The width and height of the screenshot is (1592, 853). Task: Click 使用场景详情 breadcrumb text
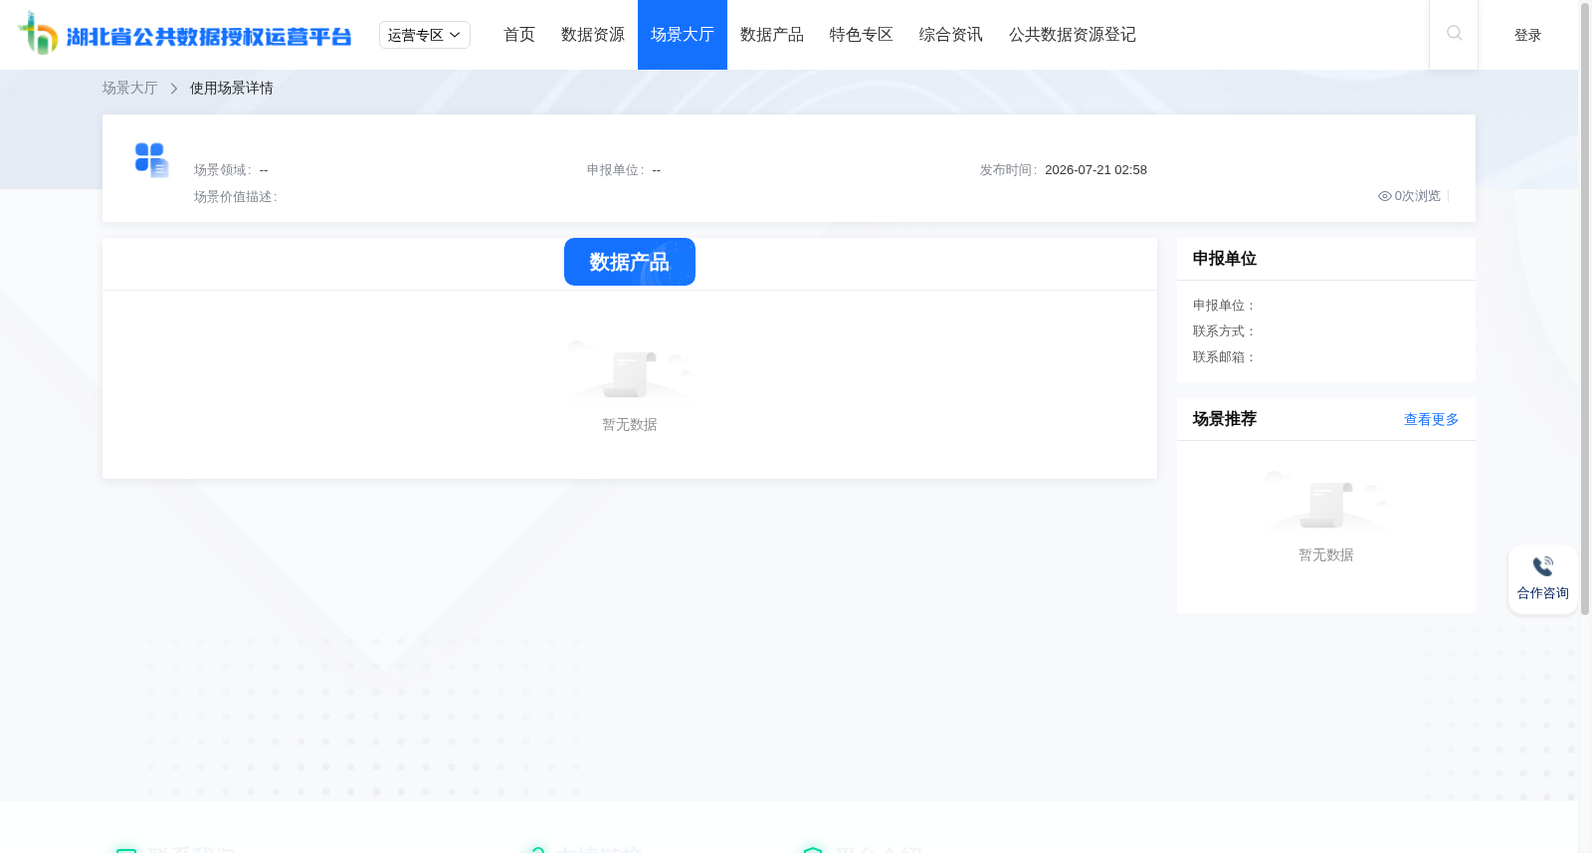pyautogui.click(x=232, y=89)
